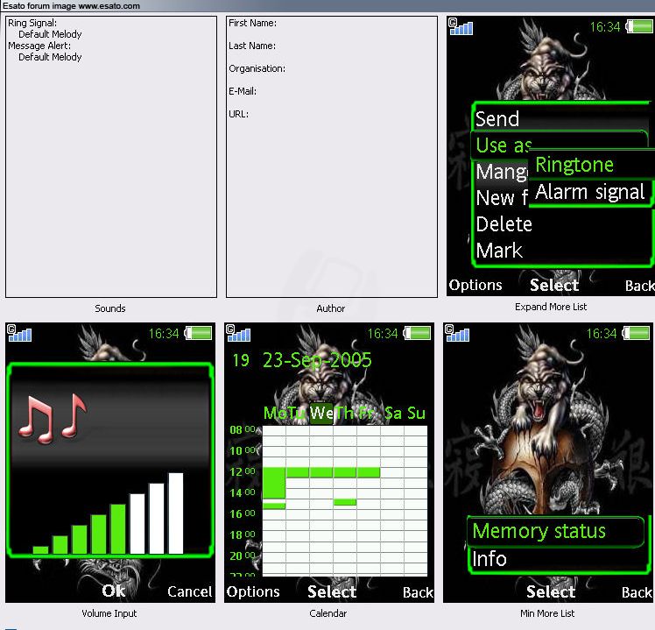
Task: Tap Options softkey in Calendar screen
Action: [x=253, y=591]
